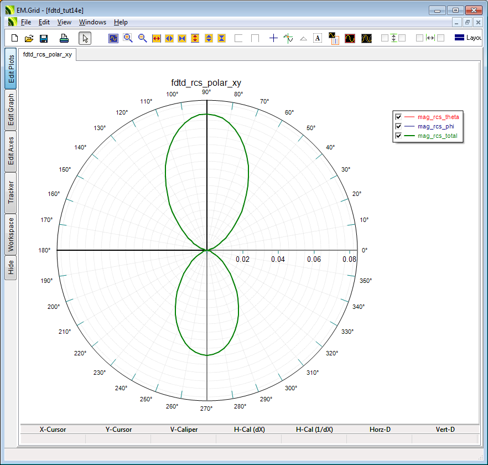Select the arrow pointer tool

(85, 38)
